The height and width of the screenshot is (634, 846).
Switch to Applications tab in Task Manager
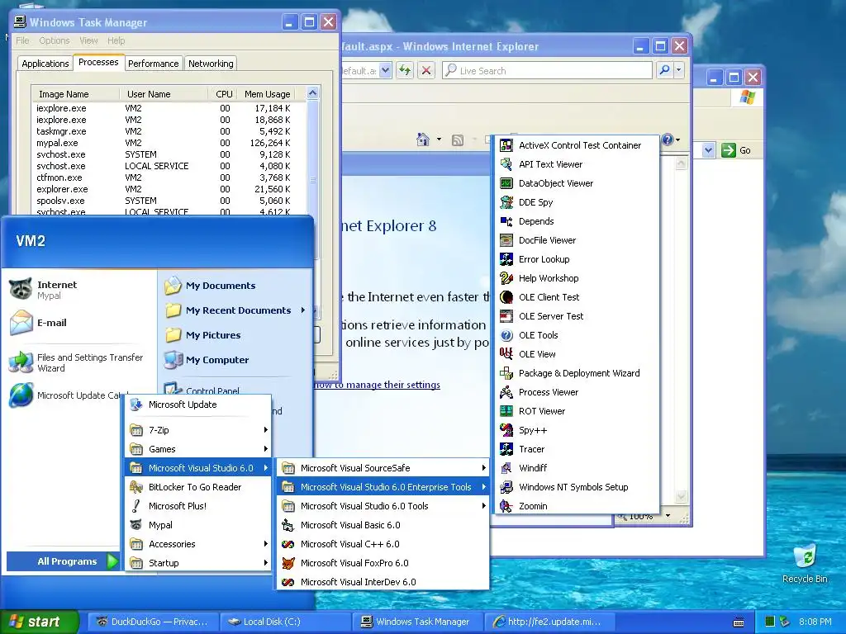[x=45, y=64]
